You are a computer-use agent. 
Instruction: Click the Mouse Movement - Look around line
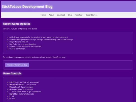23,85
